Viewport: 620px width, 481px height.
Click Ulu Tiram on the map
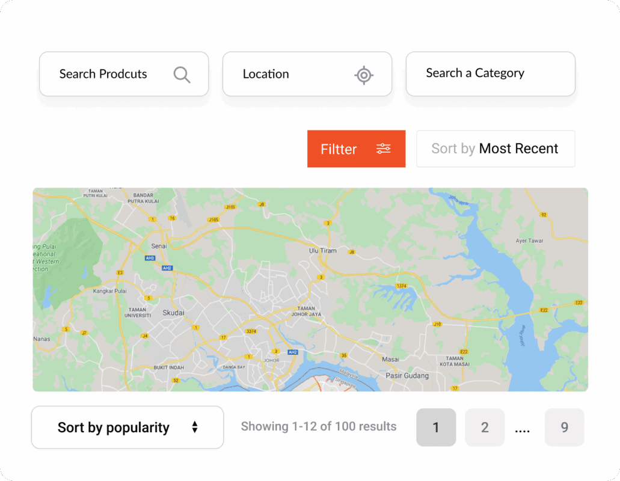pos(322,251)
